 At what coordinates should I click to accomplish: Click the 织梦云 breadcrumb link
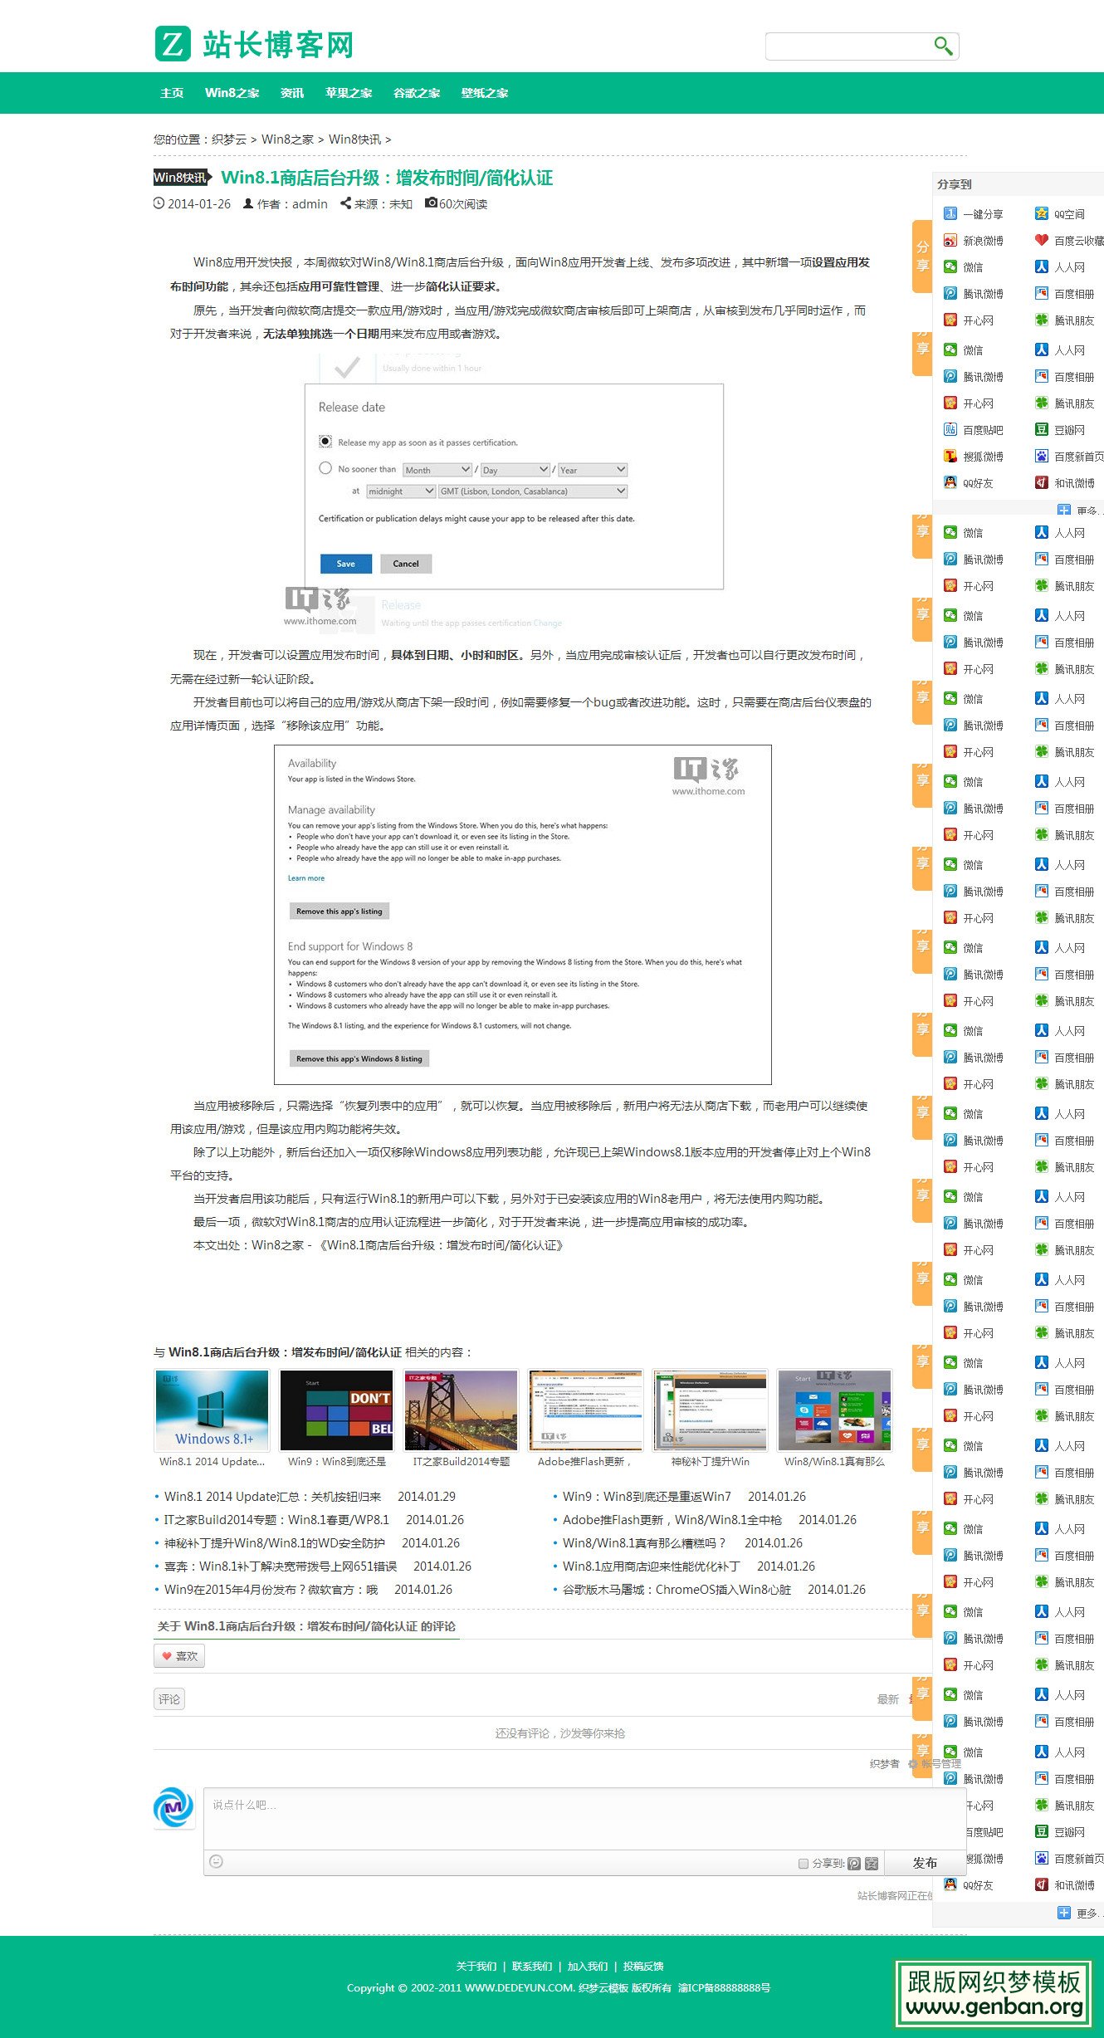(229, 139)
